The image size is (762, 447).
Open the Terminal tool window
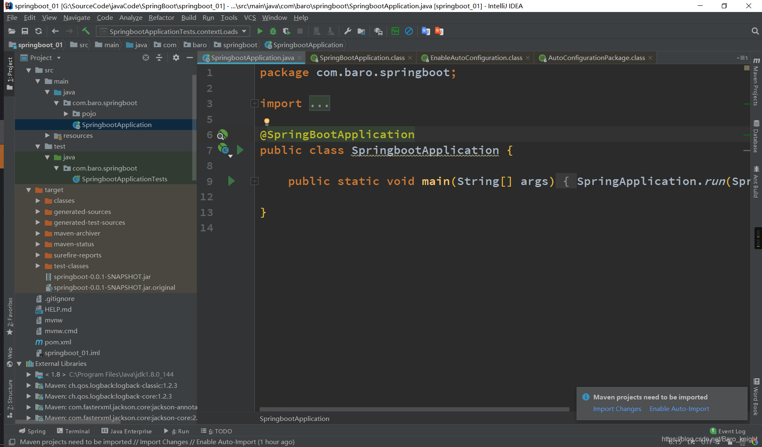(x=73, y=431)
